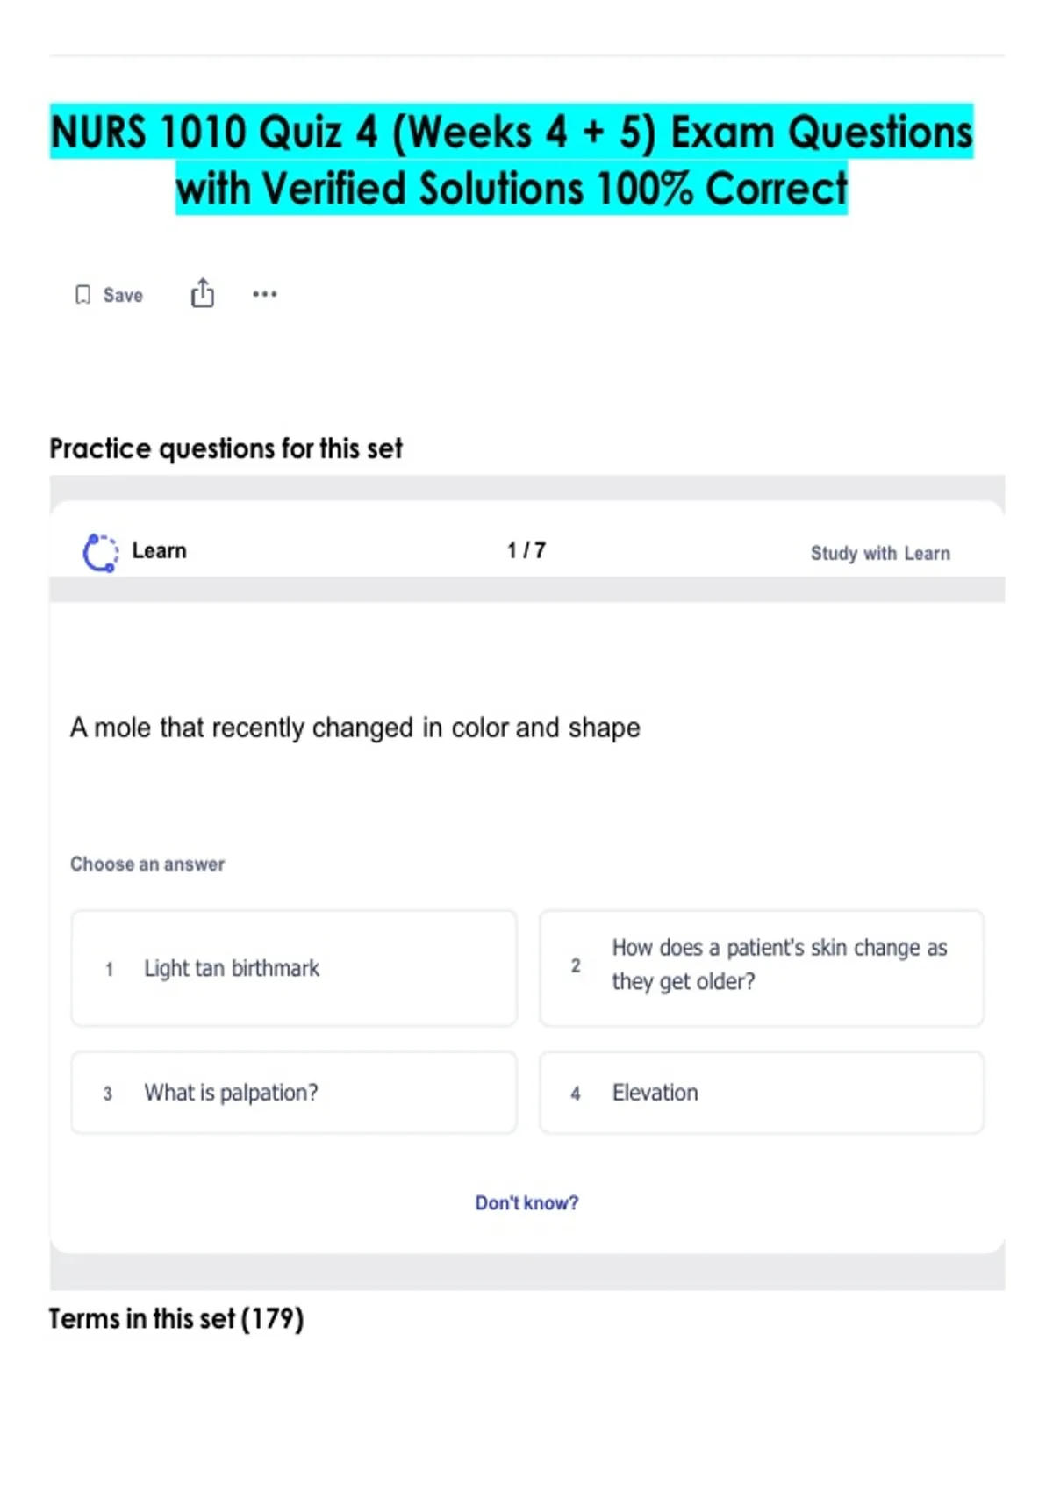Click number badge 2 beside the skin change answer

(x=576, y=965)
